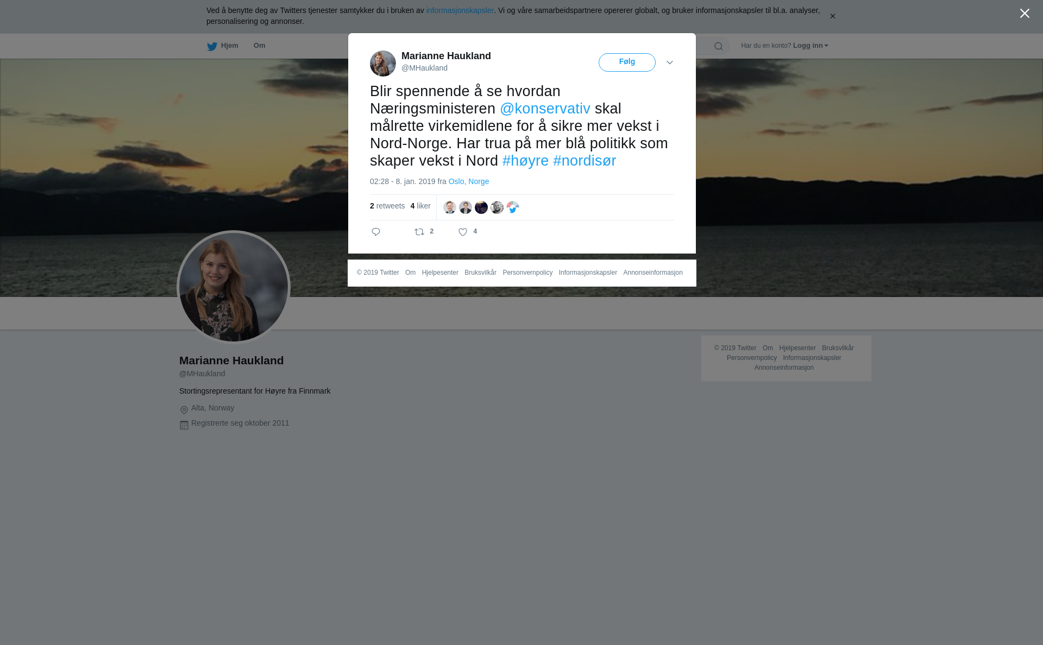Open the #høyre hashtag
Image resolution: width=1043 pixels, height=645 pixels.
tap(525, 161)
